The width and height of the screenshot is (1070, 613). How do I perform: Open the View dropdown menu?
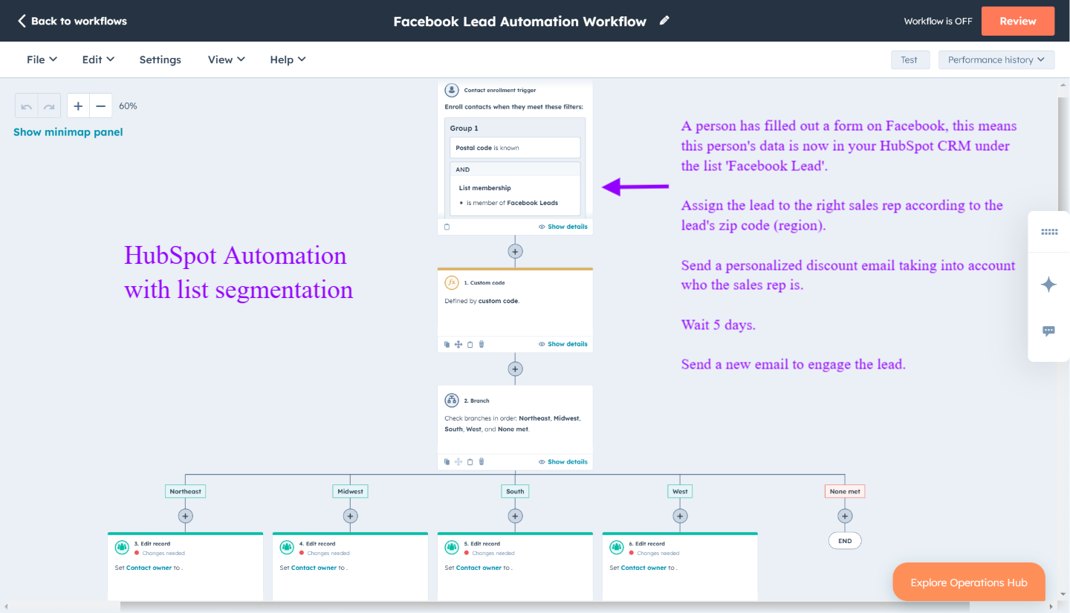click(226, 59)
